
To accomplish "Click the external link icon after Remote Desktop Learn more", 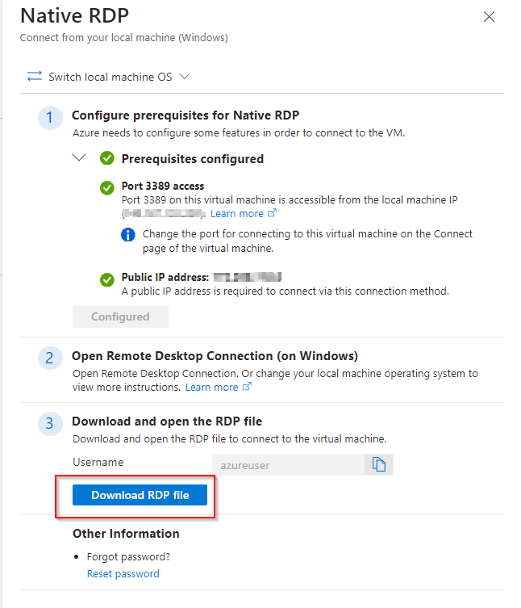I will pyautogui.click(x=248, y=388).
